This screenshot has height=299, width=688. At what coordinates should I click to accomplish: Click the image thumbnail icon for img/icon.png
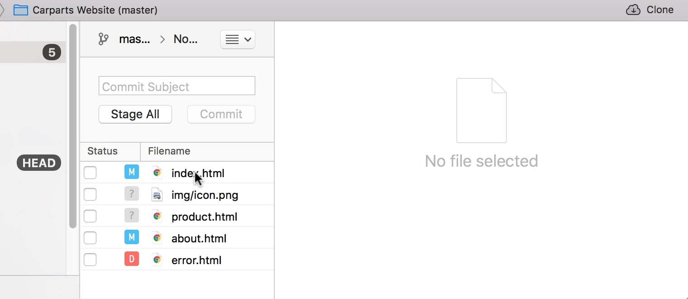coord(157,194)
